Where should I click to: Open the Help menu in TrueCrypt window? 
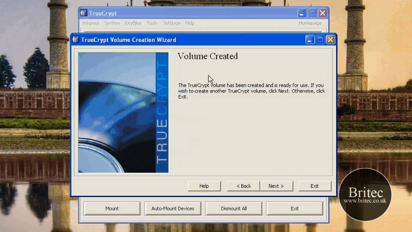coord(190,23)
